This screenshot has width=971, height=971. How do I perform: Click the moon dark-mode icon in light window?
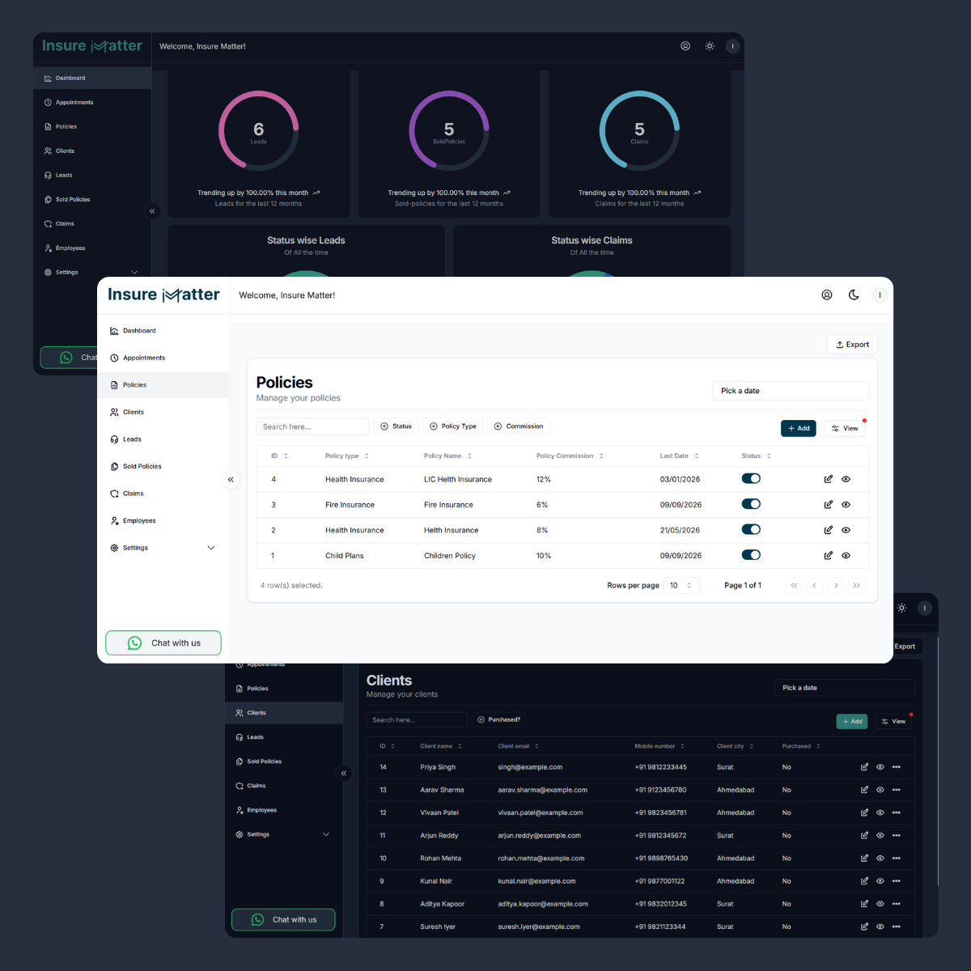coord(854,295)
